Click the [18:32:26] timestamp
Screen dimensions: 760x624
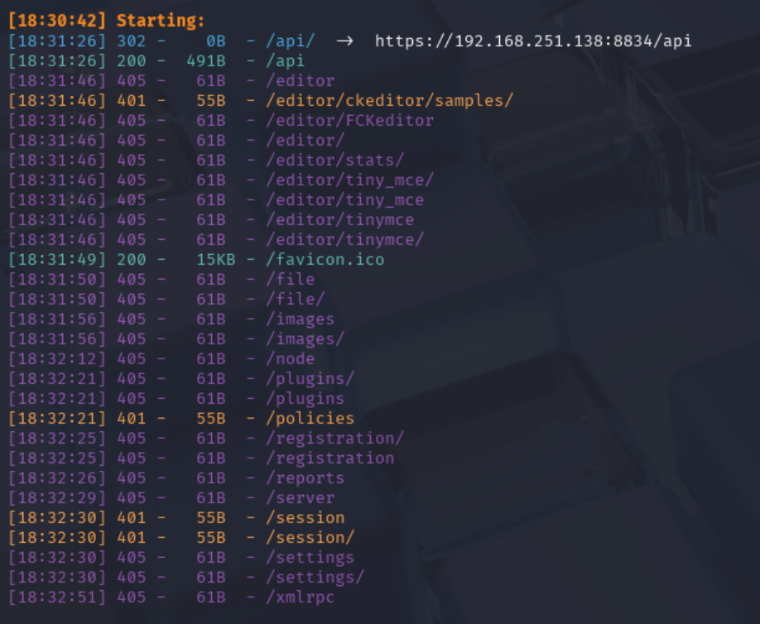pos(57,478)
